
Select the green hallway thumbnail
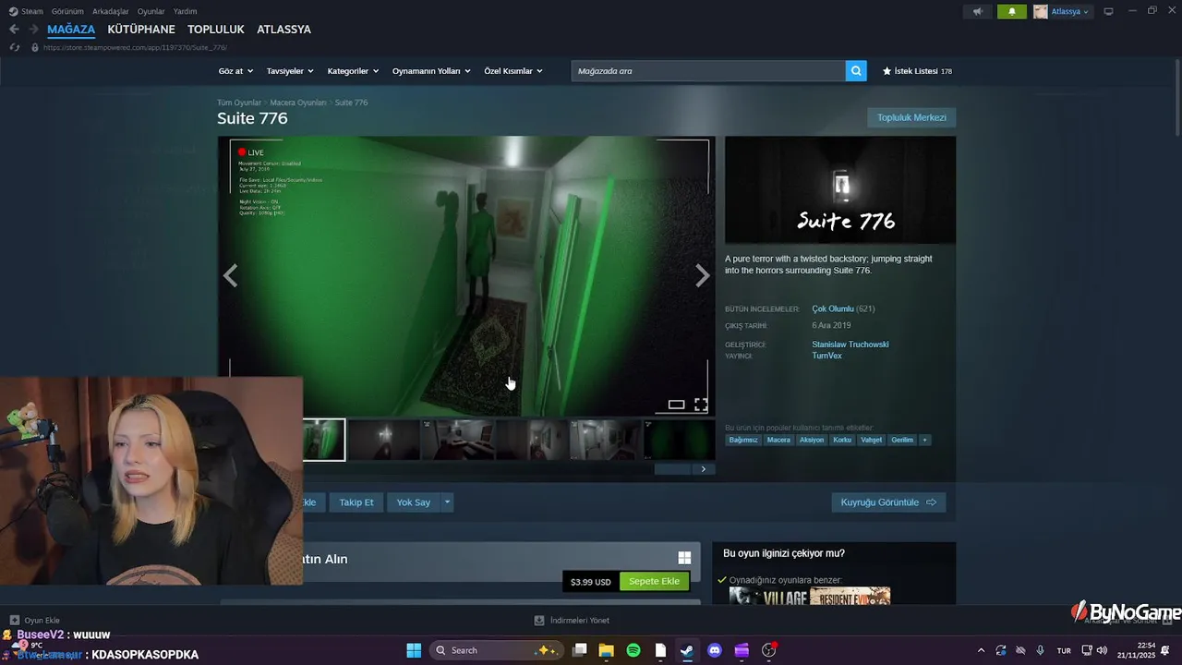point(324,440)
